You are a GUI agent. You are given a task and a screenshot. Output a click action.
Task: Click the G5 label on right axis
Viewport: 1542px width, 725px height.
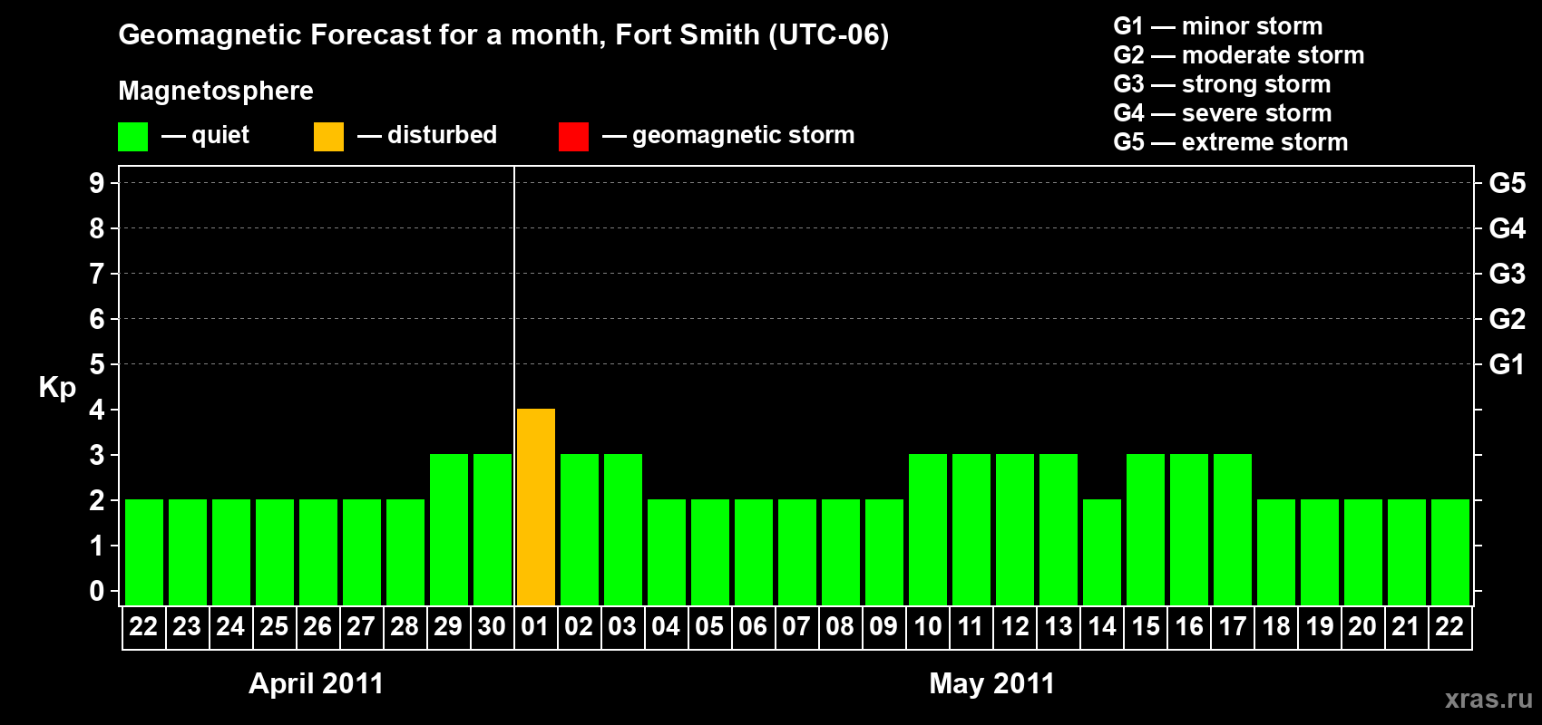tap(1508, 183)
